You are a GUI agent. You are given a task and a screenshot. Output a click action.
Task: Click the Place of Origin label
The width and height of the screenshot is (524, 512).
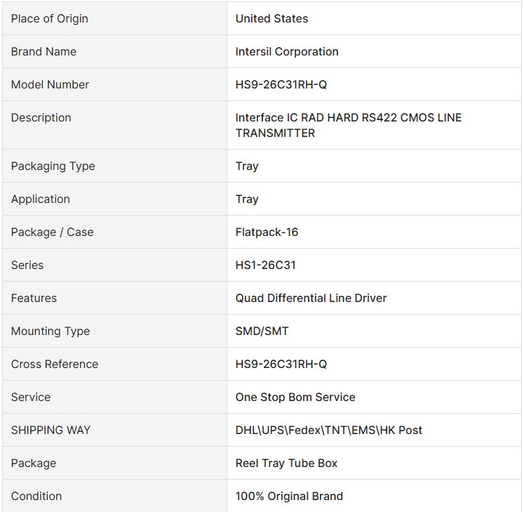click(50, 19)
